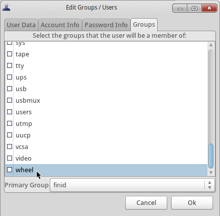Select the usbmux group checkbox
The width and height of the screenshot is (220, 216).
tap(10, 100)
